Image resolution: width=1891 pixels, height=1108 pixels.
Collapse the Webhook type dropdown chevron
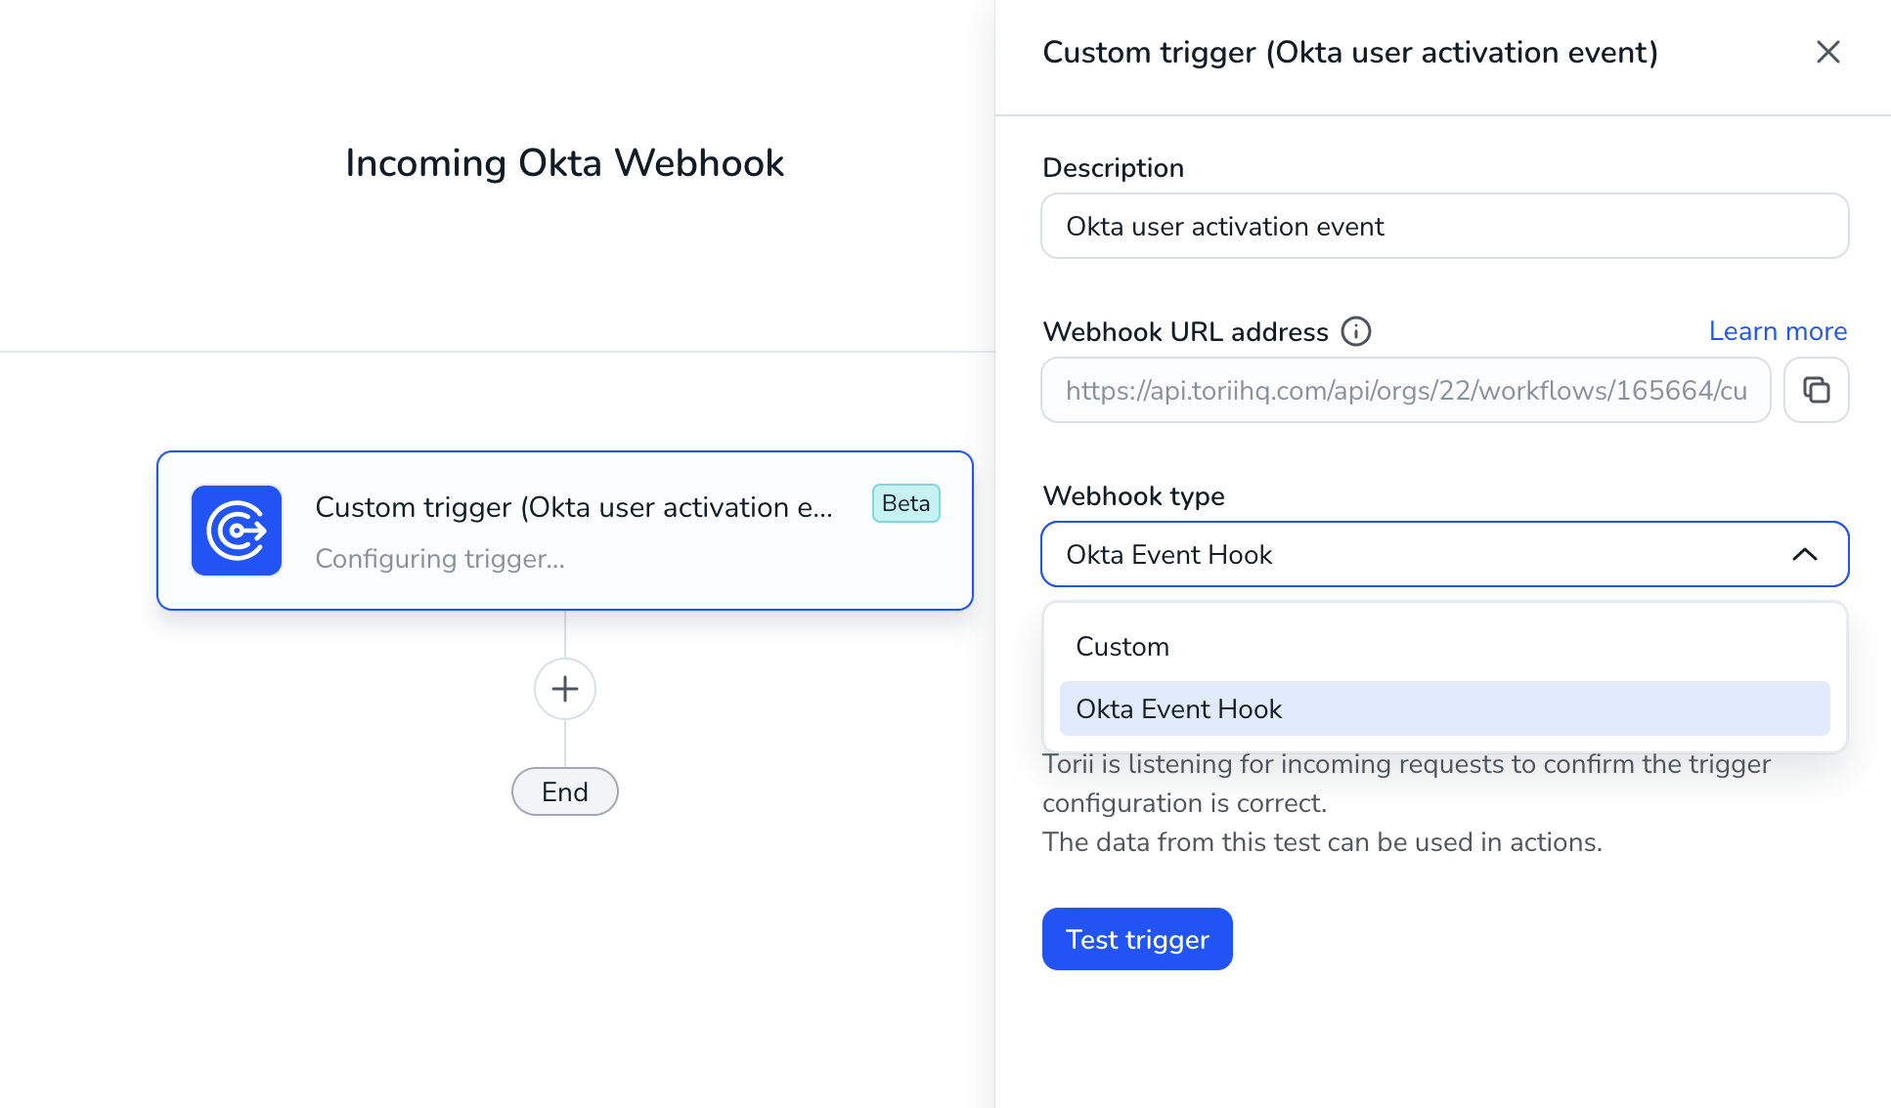coord(1804,554)
